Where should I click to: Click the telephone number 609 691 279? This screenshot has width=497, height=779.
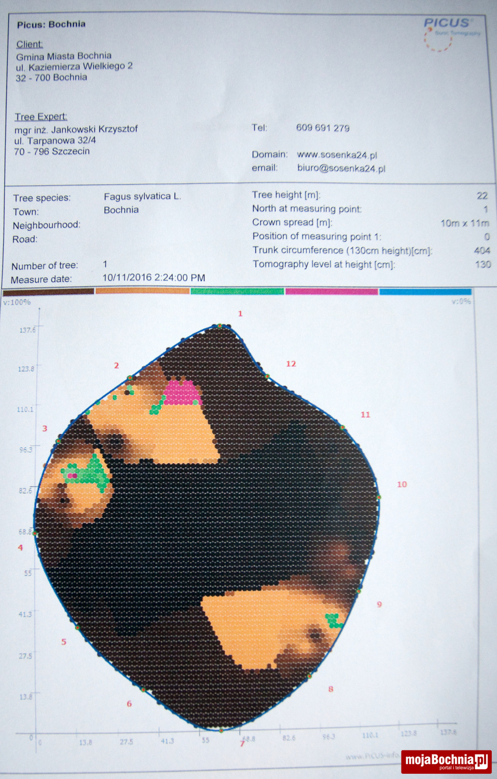pos(323,128)
